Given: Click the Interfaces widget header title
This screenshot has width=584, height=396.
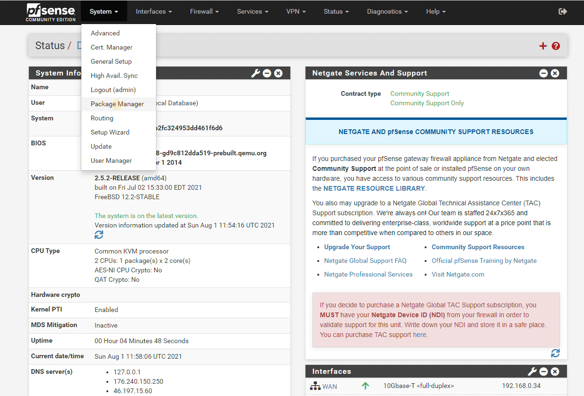Looking at the screenshot, I should tap(331, 371).
